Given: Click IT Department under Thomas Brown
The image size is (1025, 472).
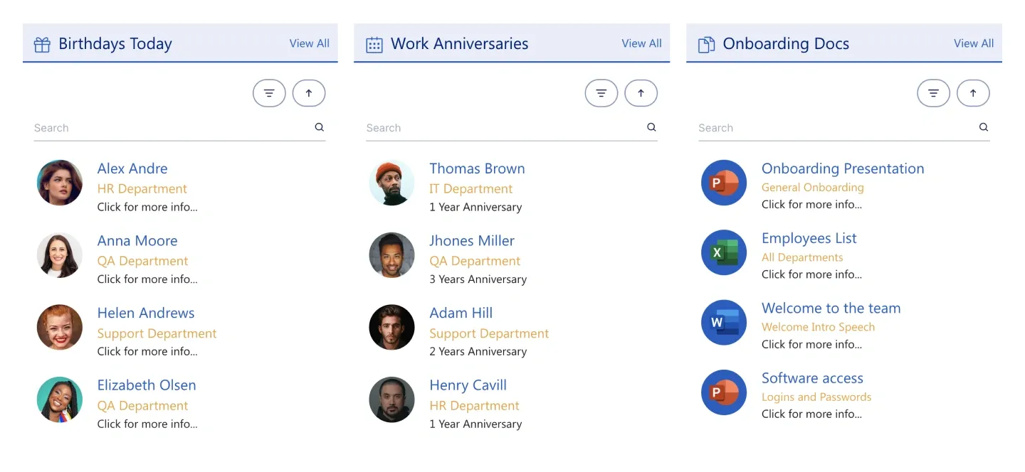Looking at the screenshot, I should pyautogui.click(x=471, y=189).
